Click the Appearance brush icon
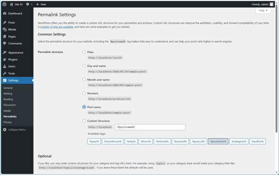This screenshot has height=175, width=279. pyautogui.click(x=5, y=53)
